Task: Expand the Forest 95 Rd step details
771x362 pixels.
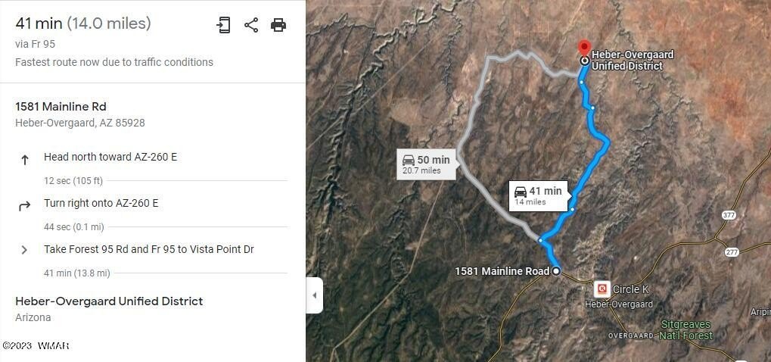Action: (24, 250)
